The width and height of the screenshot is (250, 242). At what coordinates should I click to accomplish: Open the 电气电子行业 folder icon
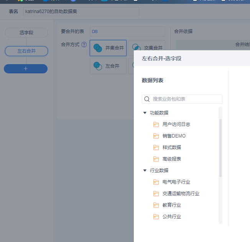[156, 182]
